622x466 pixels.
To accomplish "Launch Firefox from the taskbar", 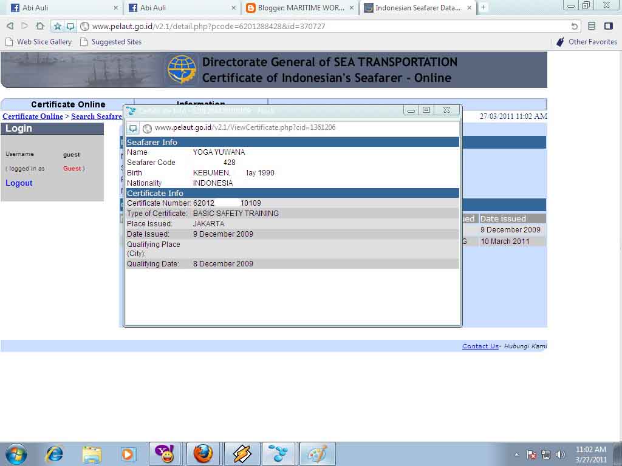I will point(203,453).
